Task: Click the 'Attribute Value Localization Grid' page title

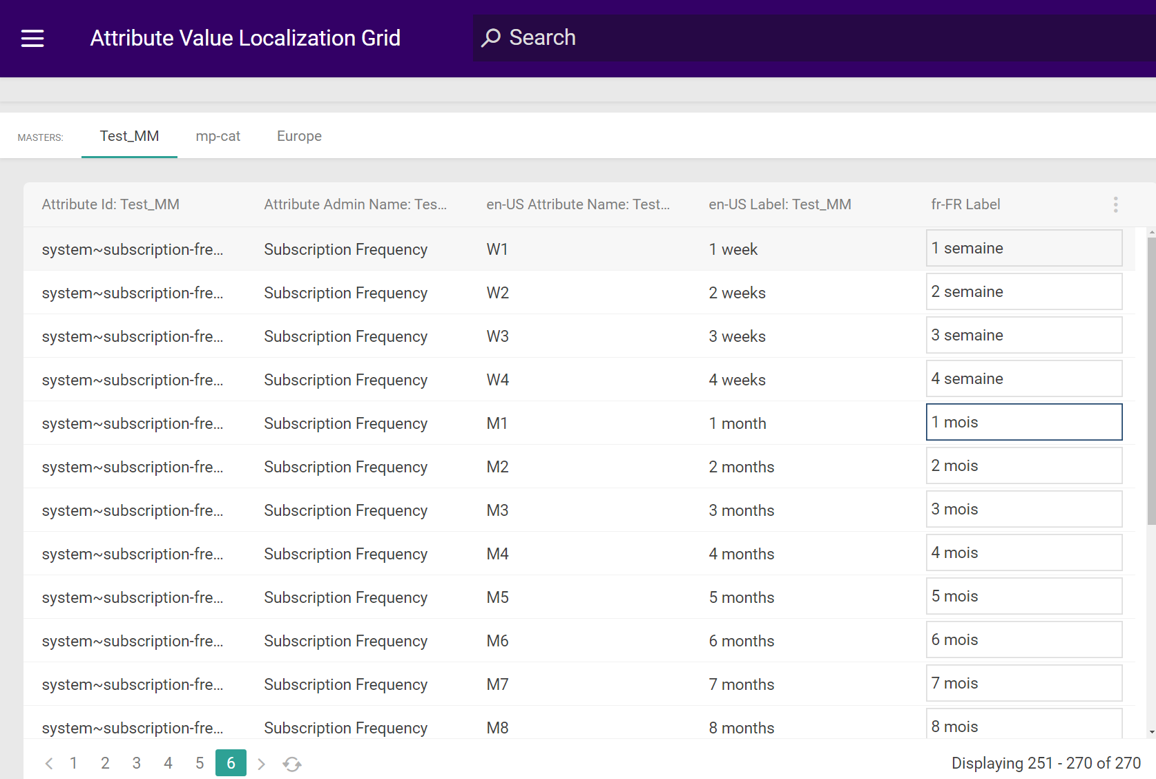Action: click(x=245, y=38)
